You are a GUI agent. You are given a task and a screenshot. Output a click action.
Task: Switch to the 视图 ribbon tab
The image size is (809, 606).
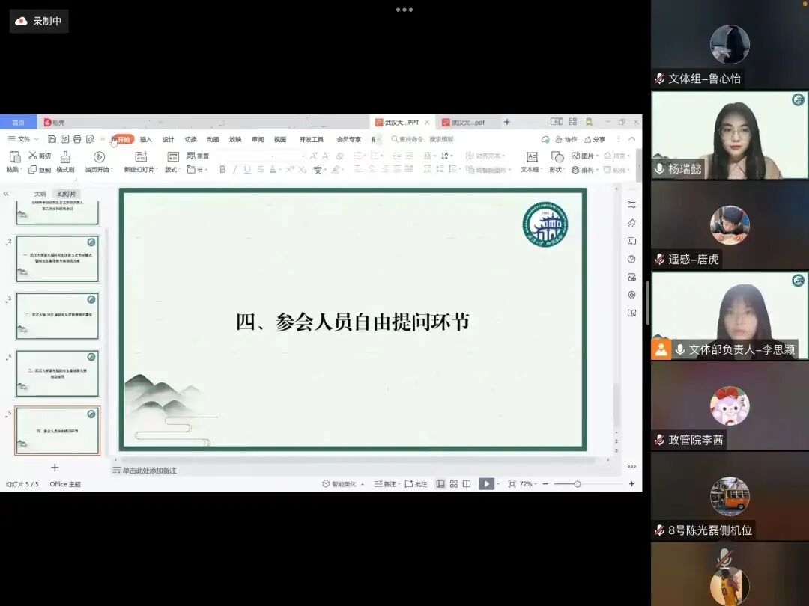click(x=280, y=139)
